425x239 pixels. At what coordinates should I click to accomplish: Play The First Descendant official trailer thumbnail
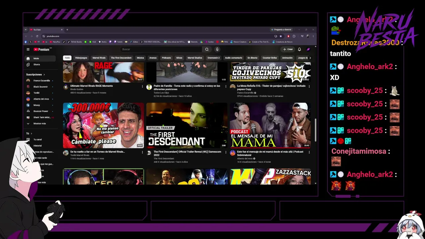187,125
